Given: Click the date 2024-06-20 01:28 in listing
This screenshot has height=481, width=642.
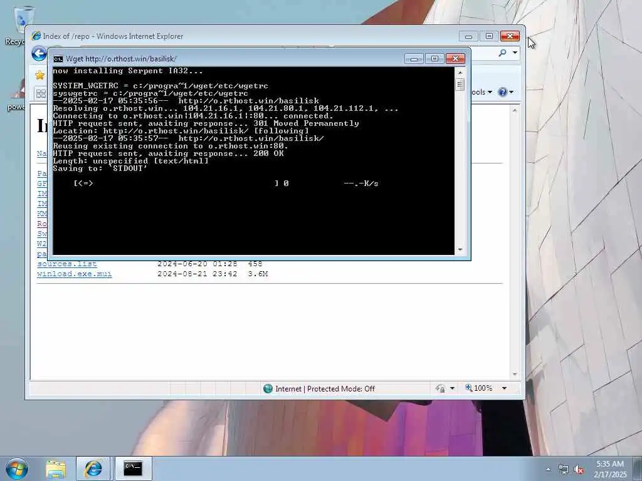Looking at the screenshot, I should 197,264.
